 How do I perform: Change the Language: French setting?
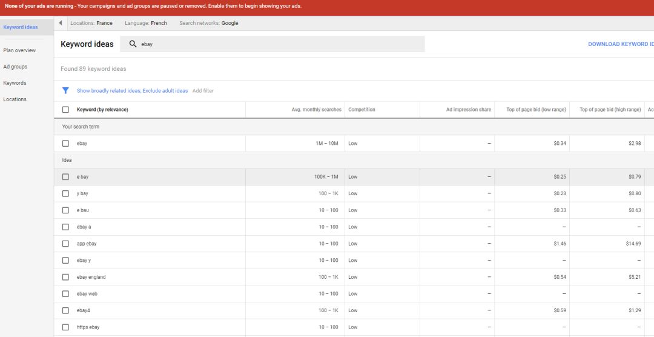(x=145, y=23)
